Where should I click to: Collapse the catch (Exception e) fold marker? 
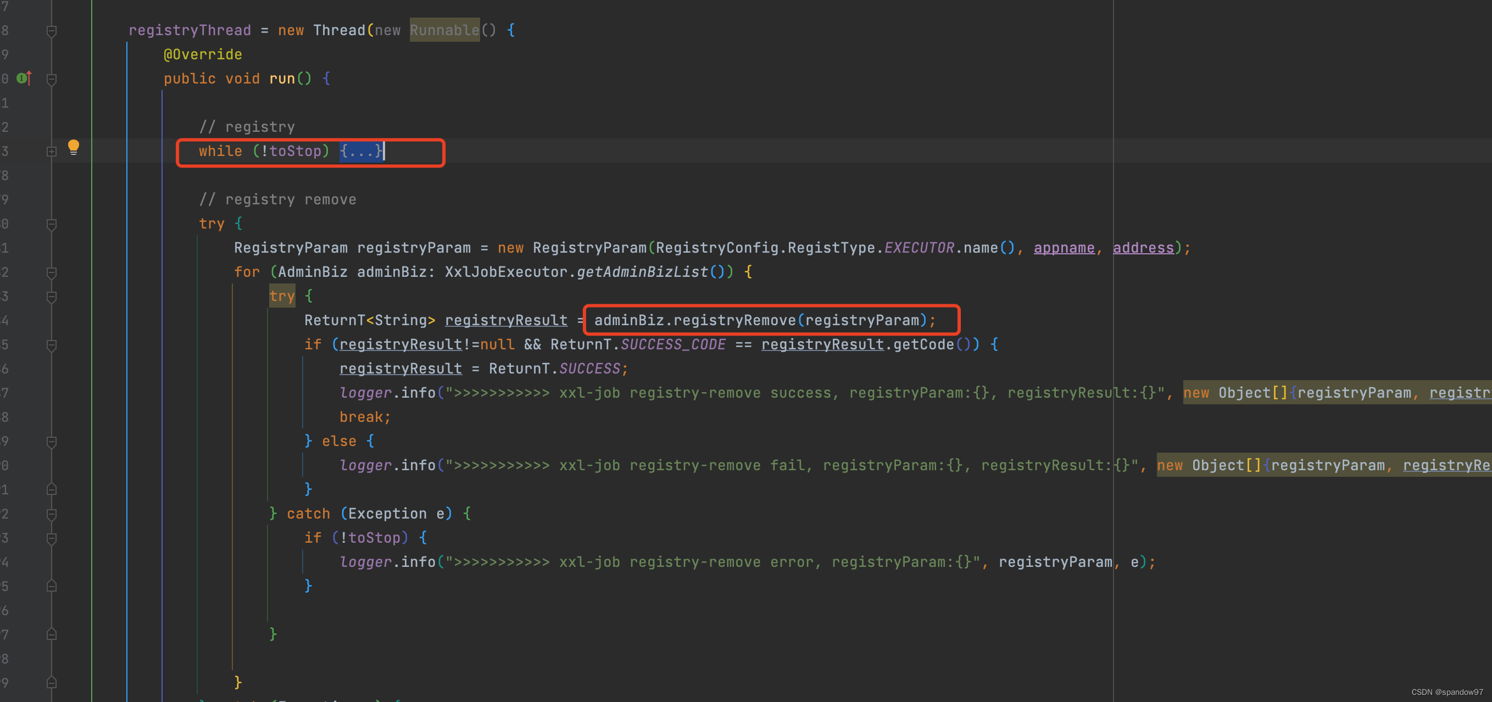coord(52,514)
